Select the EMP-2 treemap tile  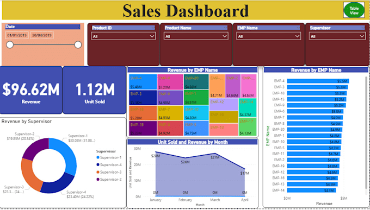(233, 86)
